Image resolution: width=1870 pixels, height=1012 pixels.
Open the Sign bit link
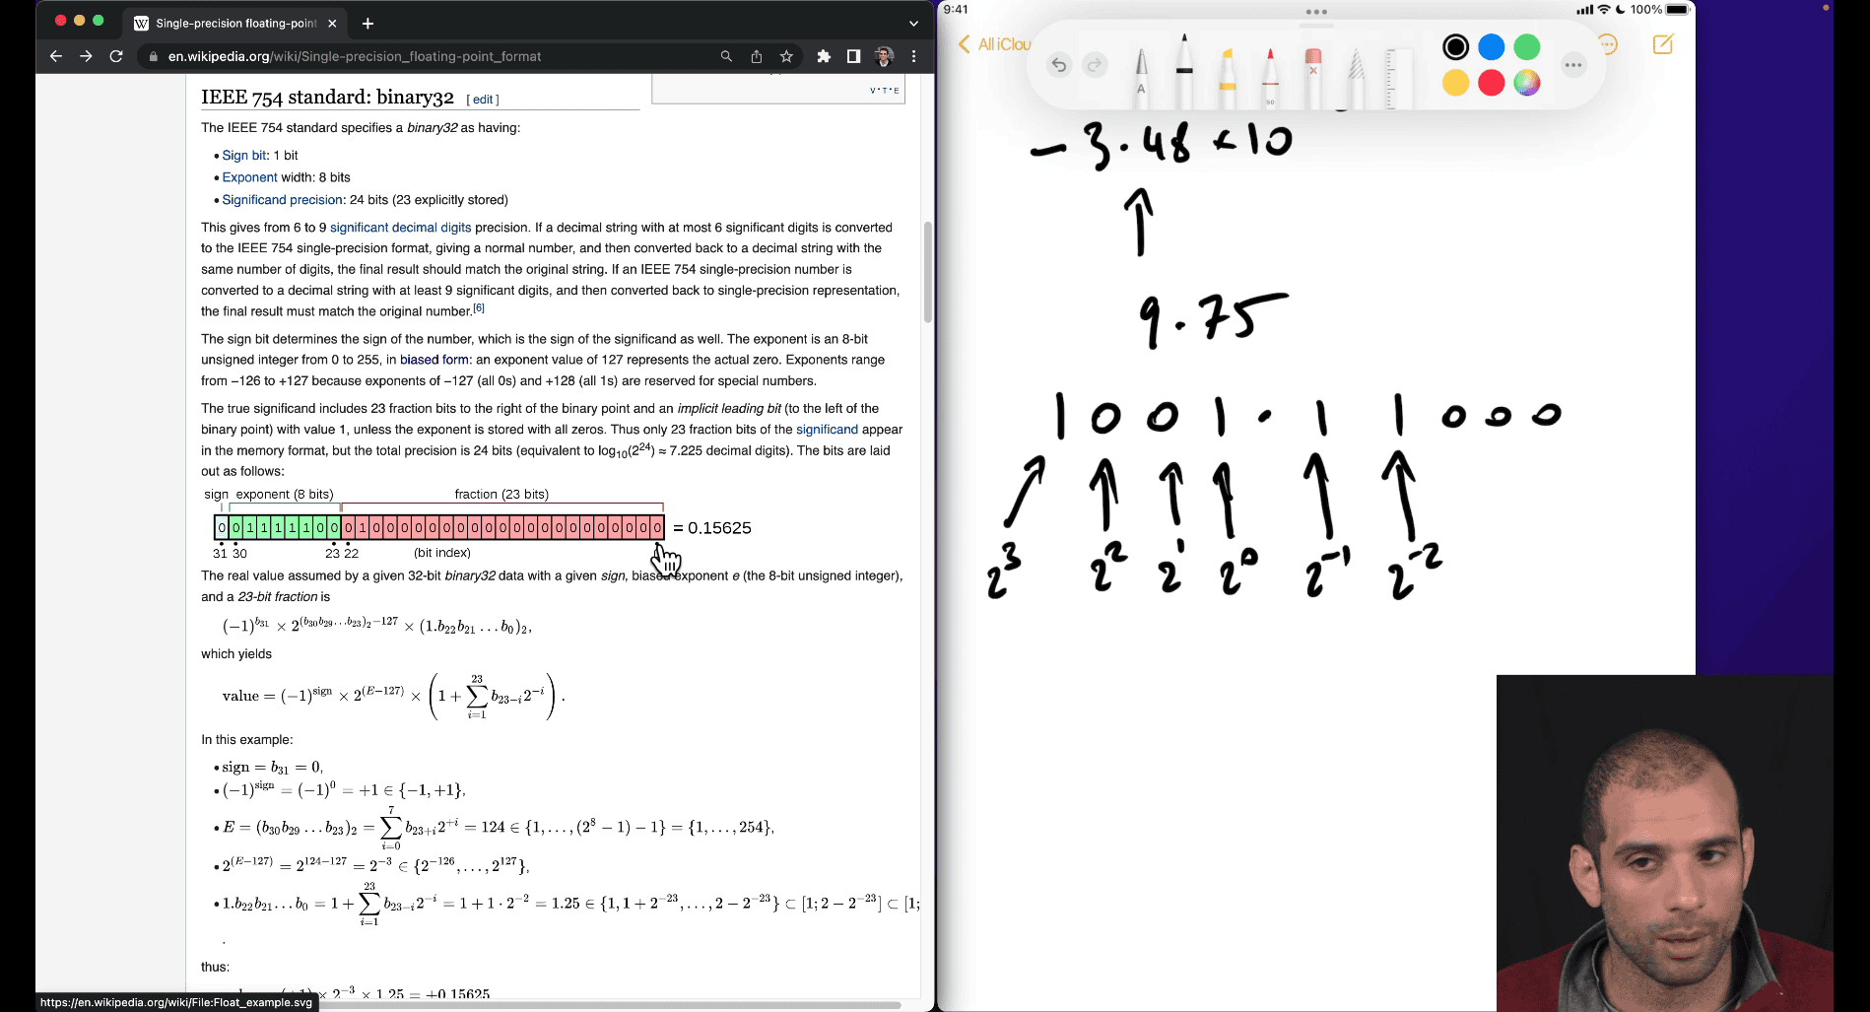pos(243,156)
